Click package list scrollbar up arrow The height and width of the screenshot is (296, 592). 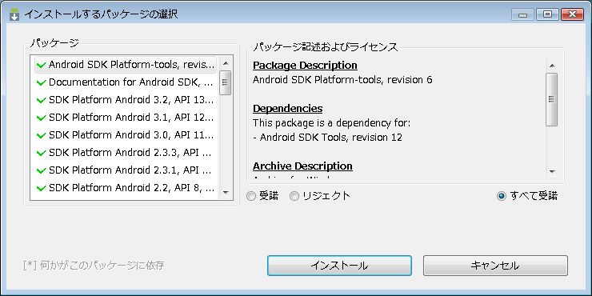[x=226, y=63]
